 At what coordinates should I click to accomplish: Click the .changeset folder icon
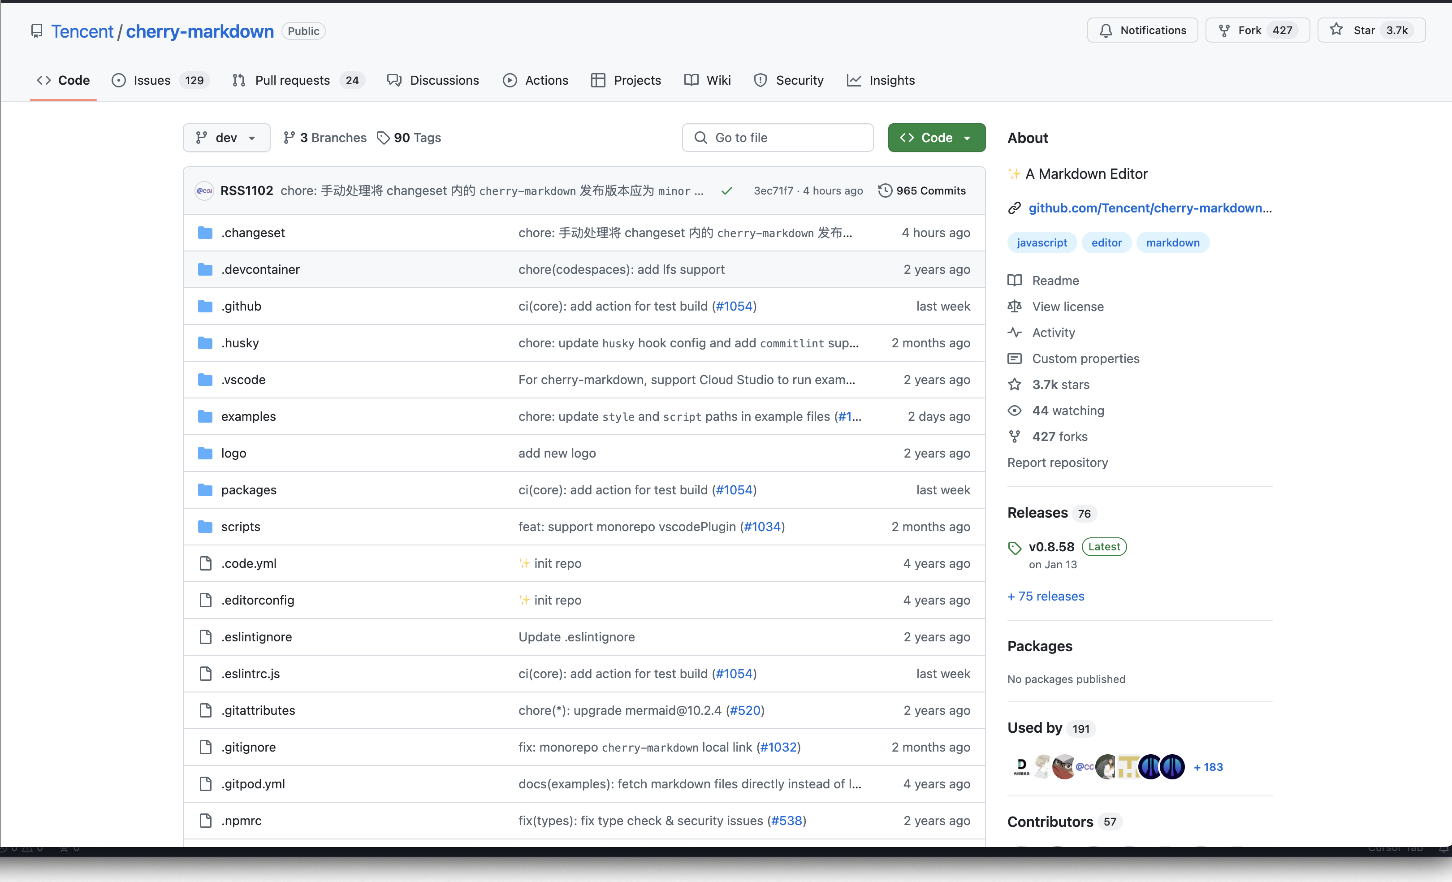[x=205, y=233]
